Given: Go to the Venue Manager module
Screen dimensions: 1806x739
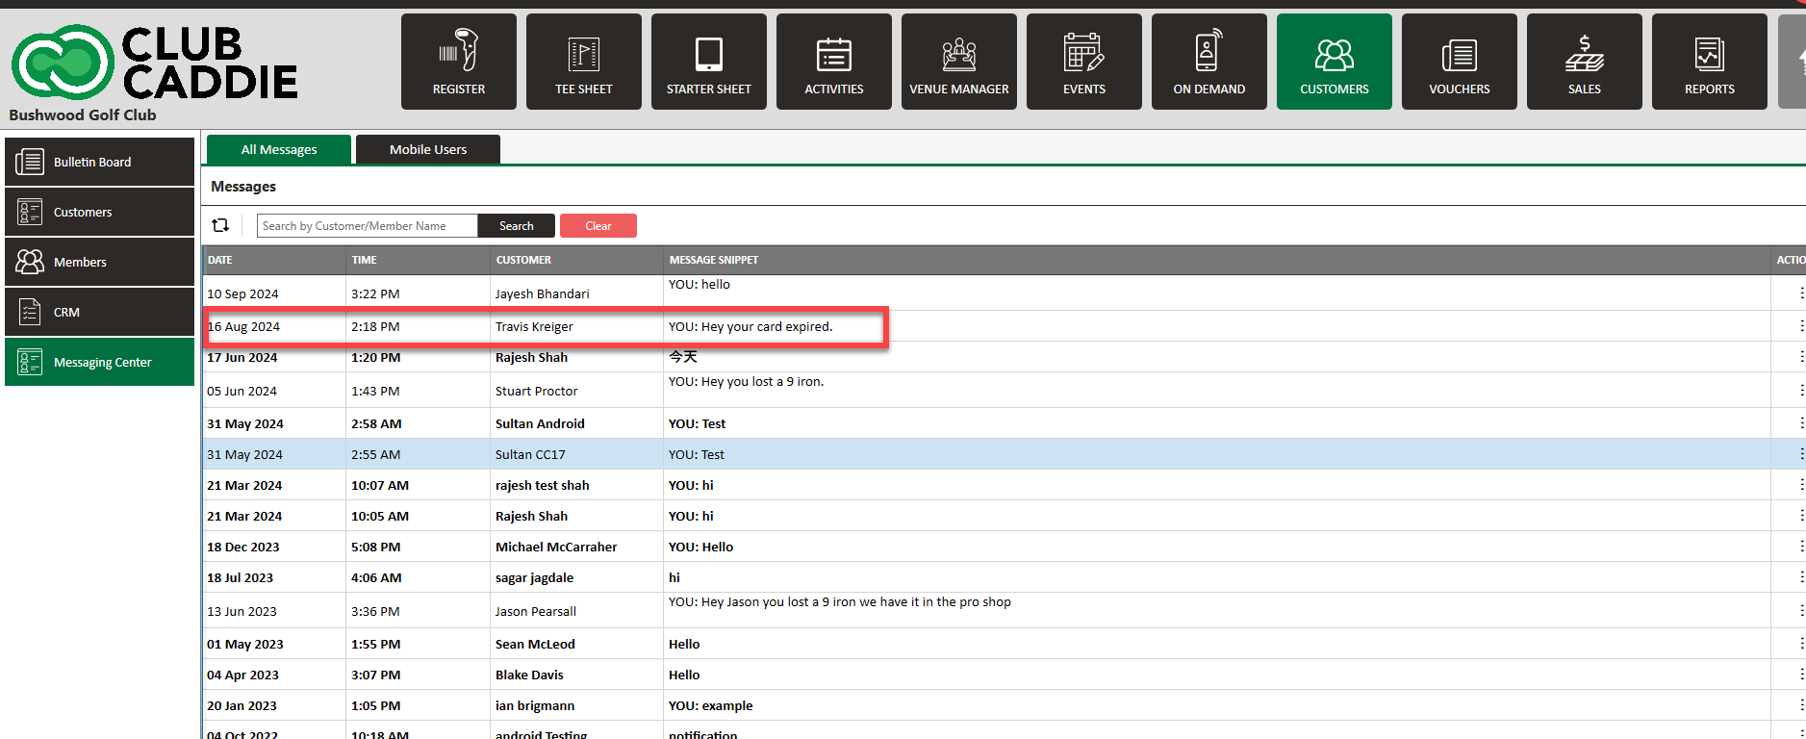Looking at the screenshot, I should tap(959, 62).
